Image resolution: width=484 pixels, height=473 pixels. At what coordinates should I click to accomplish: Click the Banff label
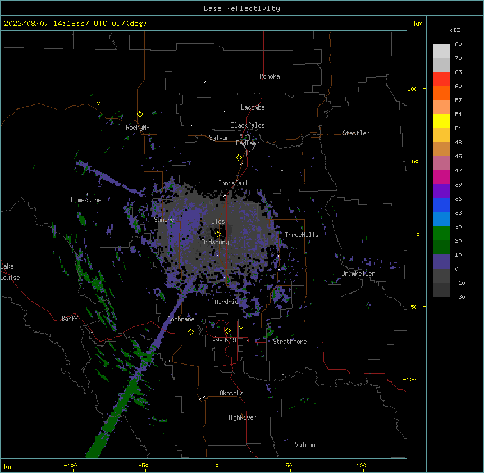point(70,319)
